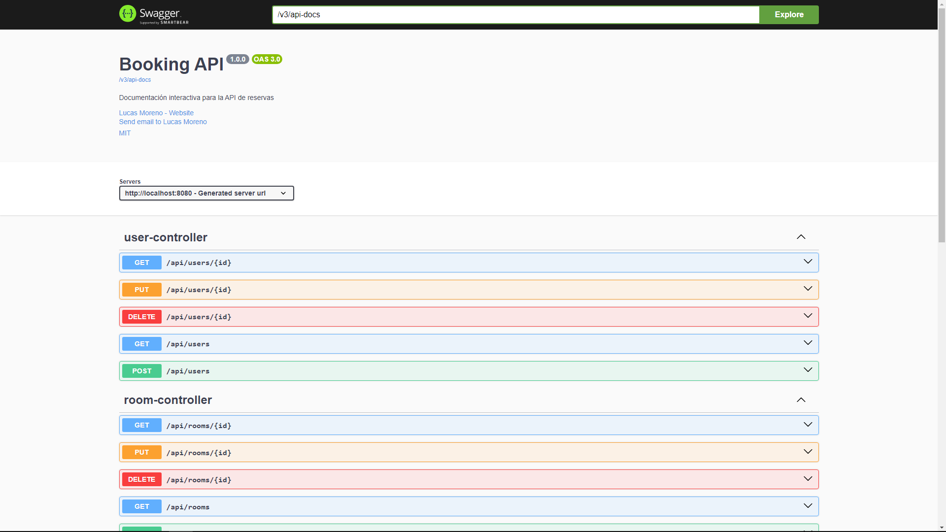Click the PUT method badge for /api/rooms/{id}
Screen dimensions: 946x532
click(142, 452)
